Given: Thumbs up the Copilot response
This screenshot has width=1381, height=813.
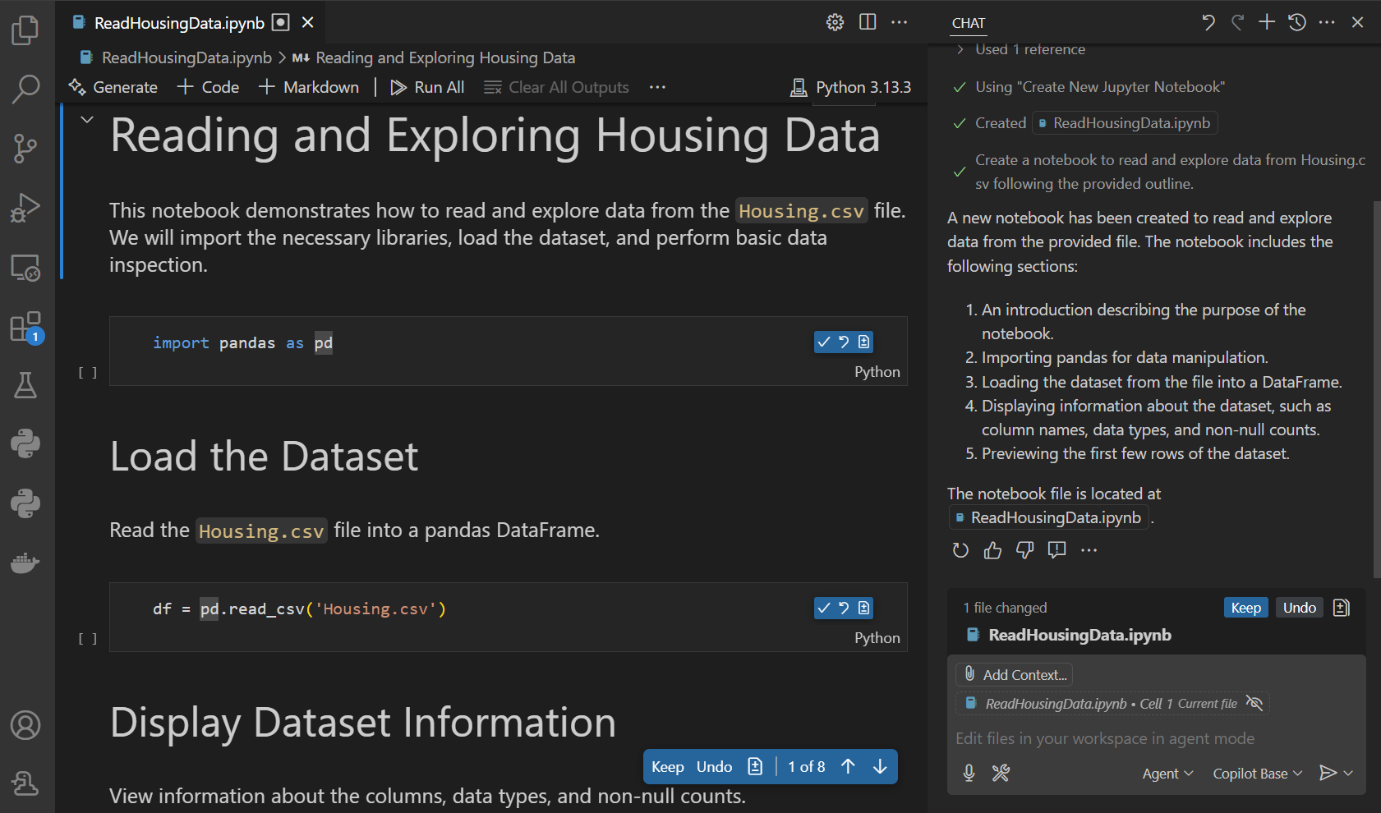Looking at the screenshot, I should (992, 550).
